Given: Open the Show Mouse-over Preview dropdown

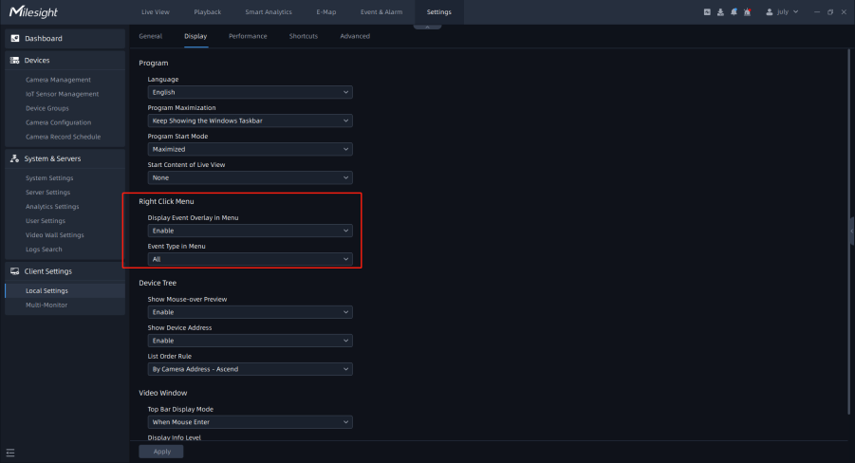Looking at the screenshot, I should (x=251, y=312).
